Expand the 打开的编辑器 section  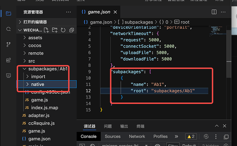pyautogui.click(x=46, y=22)
